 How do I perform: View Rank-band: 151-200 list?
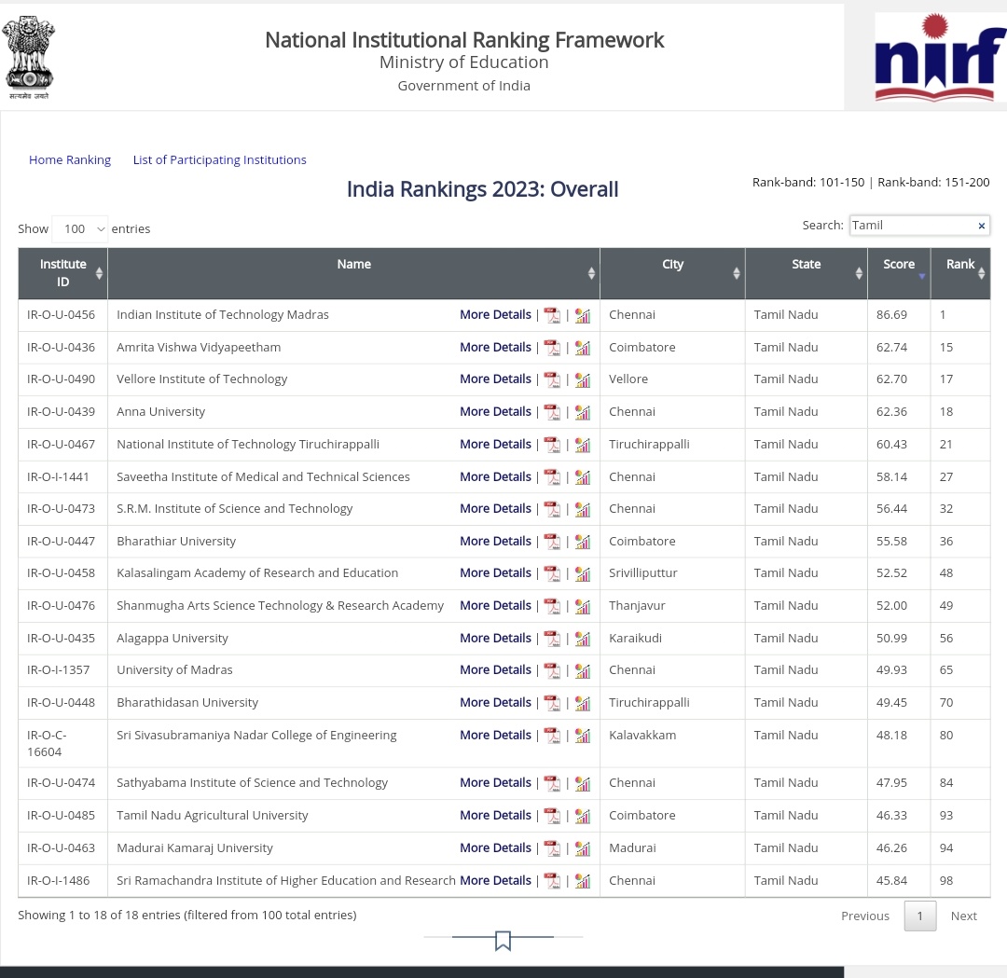[933, 183]
